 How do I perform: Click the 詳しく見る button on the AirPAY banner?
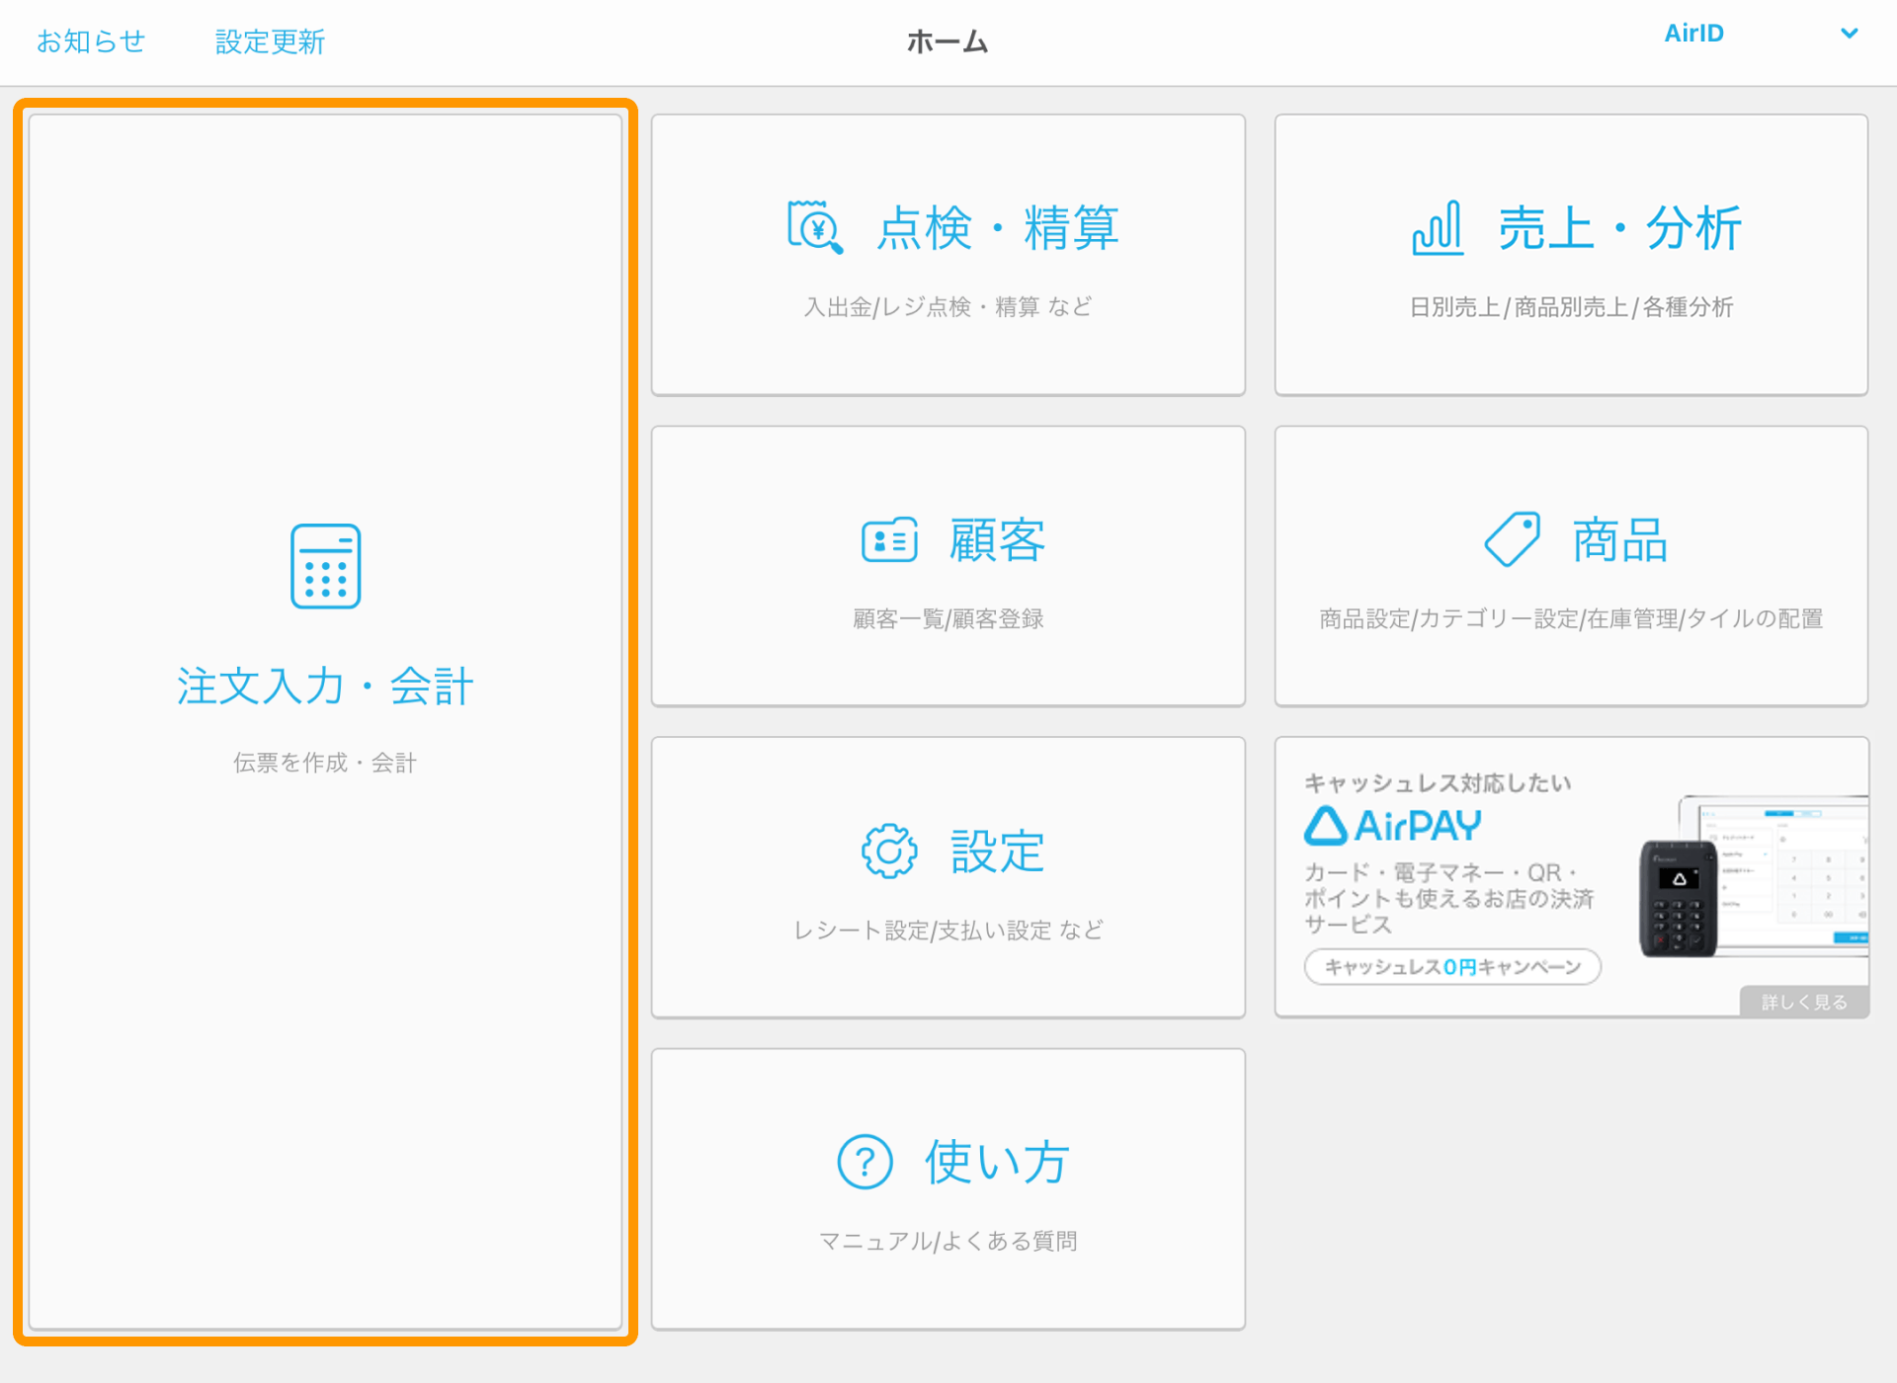coord(1804,1002)
